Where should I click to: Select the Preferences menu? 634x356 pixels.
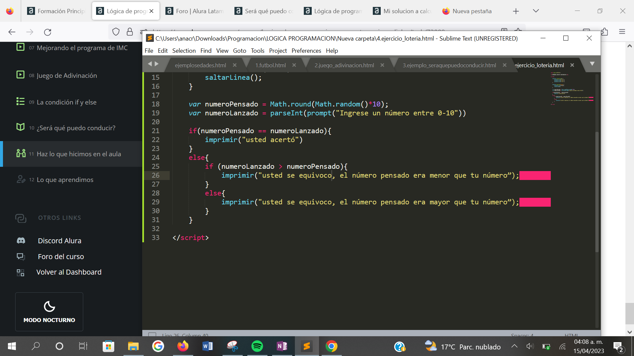(306, 50)
